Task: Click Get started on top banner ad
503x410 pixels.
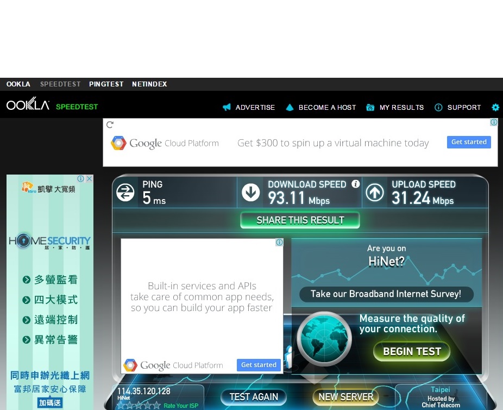Action: (x=469, y=142)
